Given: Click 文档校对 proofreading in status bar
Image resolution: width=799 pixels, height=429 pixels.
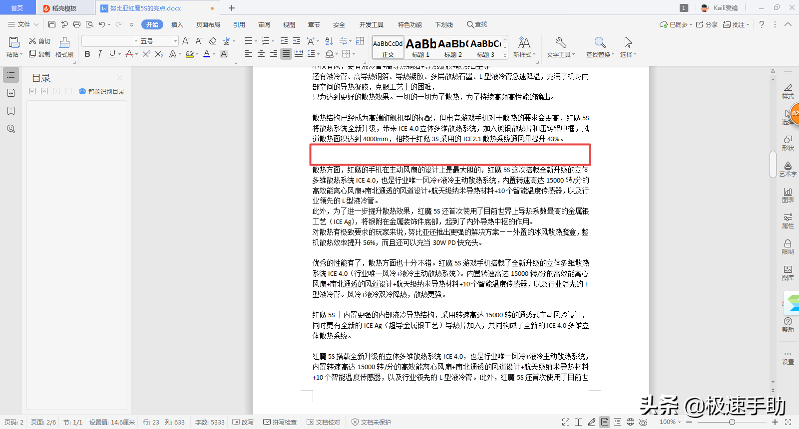Looking at the screenshot, I should tap(323, 422).
